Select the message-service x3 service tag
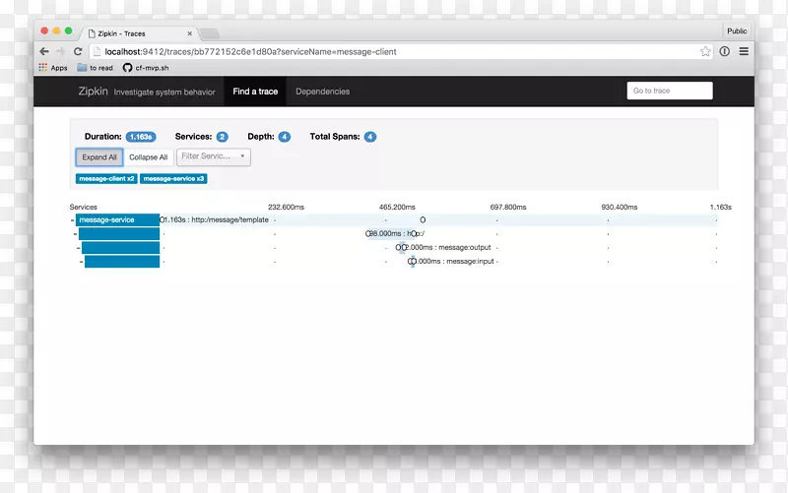This screenshot has width=788, height=493. coord(173,179)
